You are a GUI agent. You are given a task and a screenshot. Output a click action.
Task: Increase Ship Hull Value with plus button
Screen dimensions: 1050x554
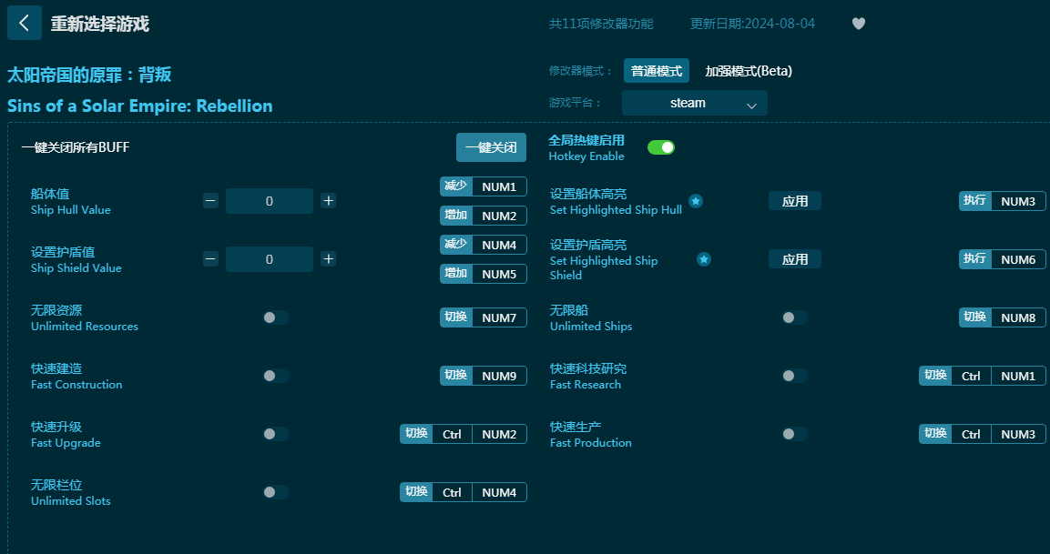(x=328, y=201)
